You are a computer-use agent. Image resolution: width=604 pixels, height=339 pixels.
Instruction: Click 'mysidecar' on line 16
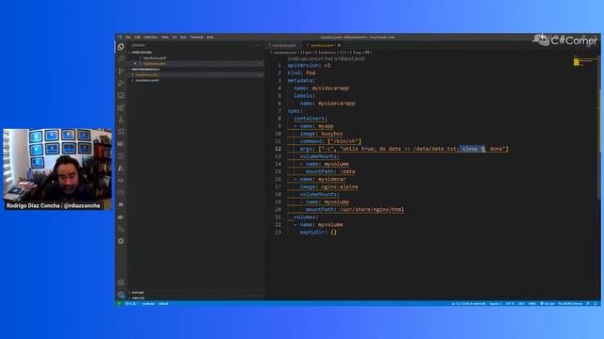(332, 179)
